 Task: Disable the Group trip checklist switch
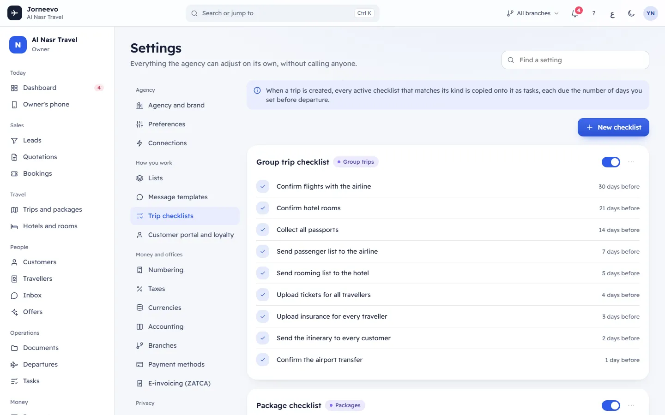point(611,162)
